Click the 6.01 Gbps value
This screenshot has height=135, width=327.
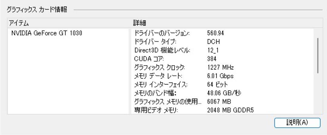tap(220, 76)
